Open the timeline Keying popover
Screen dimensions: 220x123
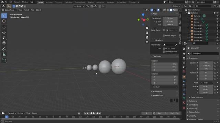click(21, 113)
